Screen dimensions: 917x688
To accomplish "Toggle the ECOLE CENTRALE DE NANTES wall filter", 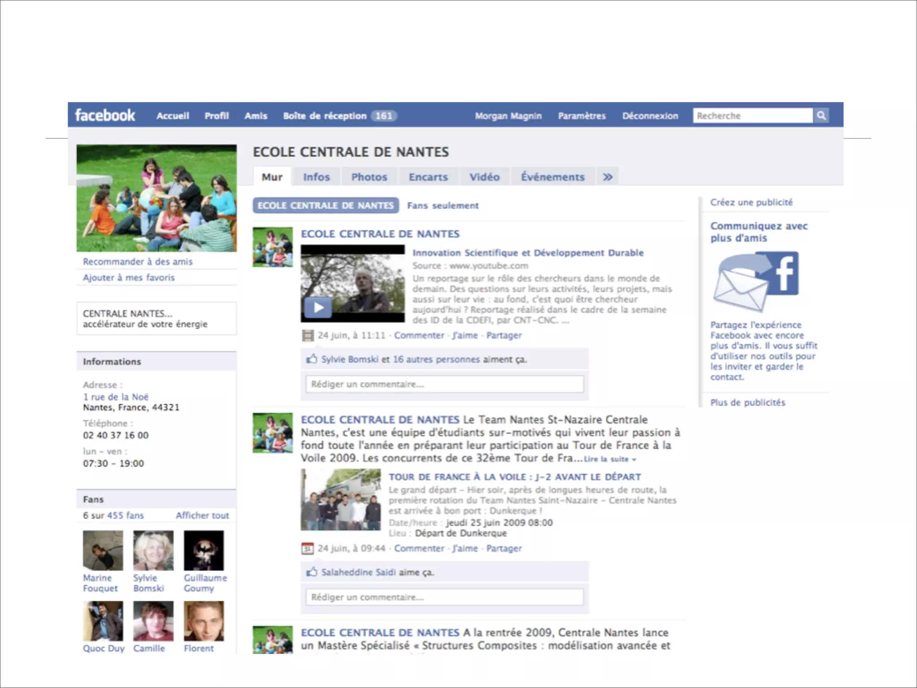I will click(326, 206).
